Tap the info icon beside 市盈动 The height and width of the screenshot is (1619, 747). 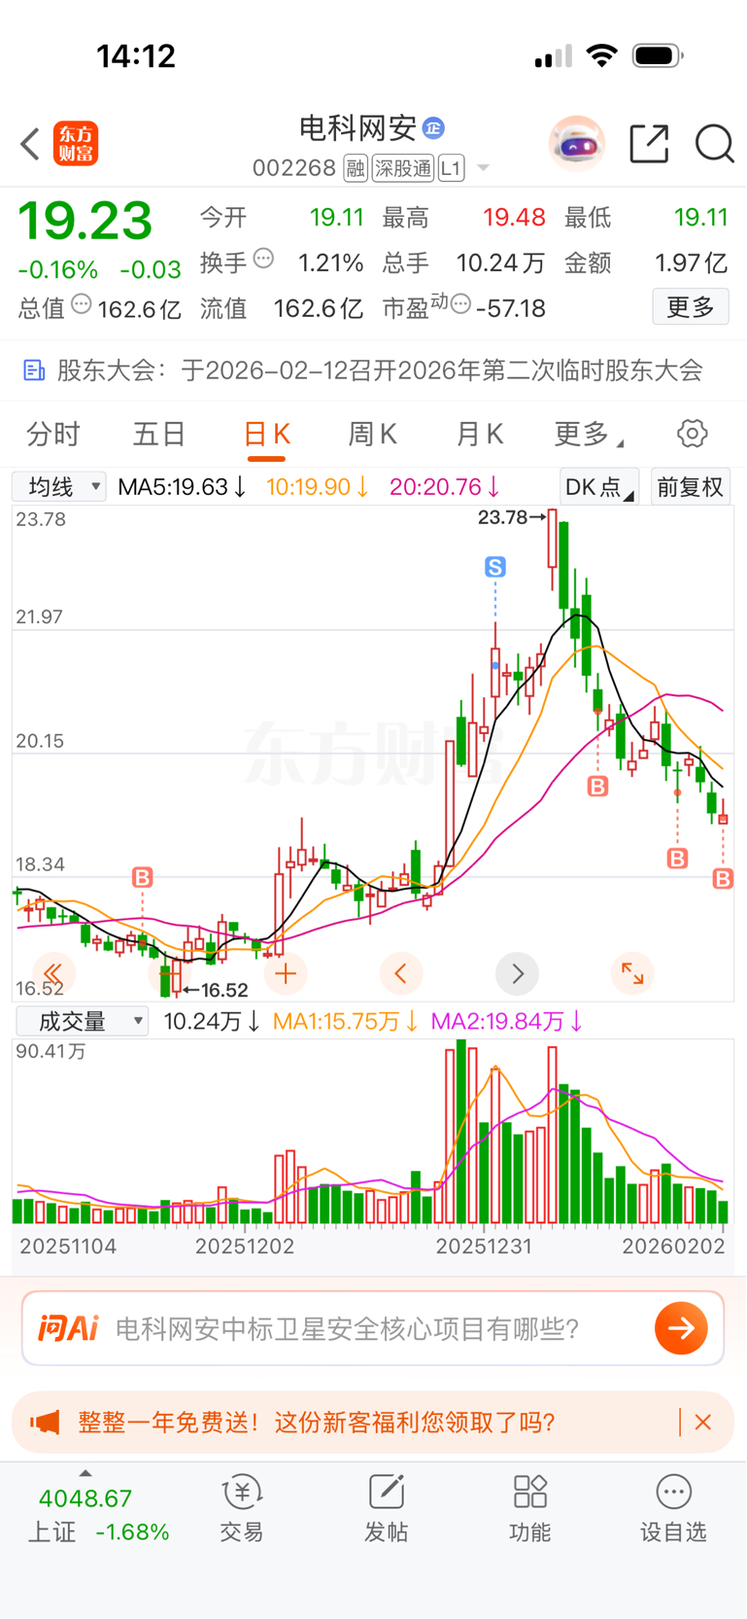[460, 304]
